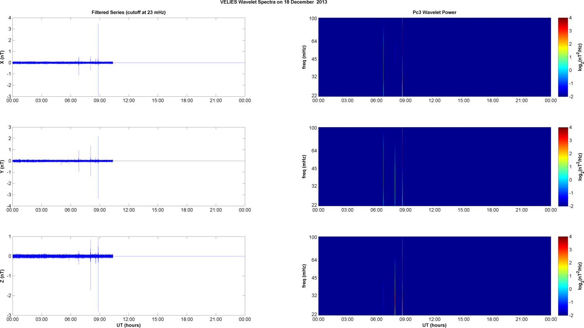Click the 15:00 tick label under the top wavelet plot

(464, 101)
